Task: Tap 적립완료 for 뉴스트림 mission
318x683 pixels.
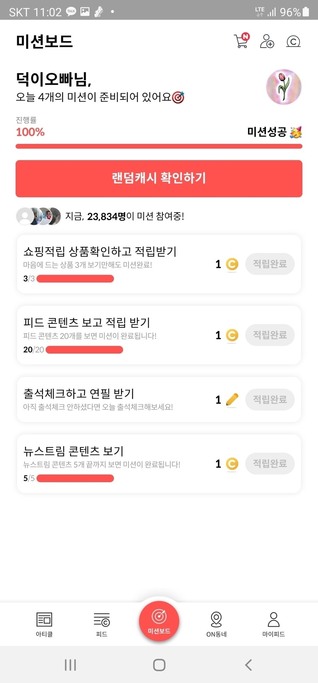Action: [x=270, y=464]
